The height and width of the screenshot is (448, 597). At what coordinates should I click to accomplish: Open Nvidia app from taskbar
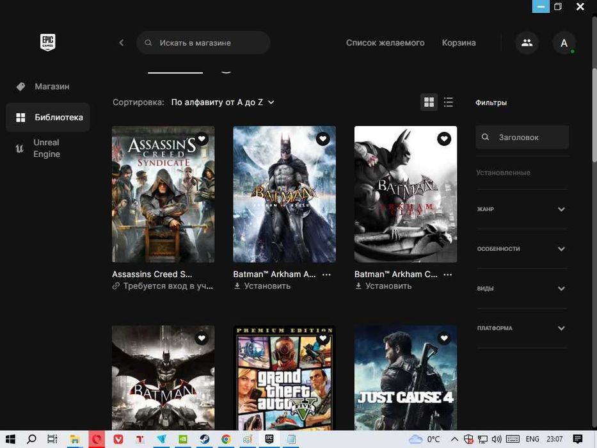pos(183,439)
